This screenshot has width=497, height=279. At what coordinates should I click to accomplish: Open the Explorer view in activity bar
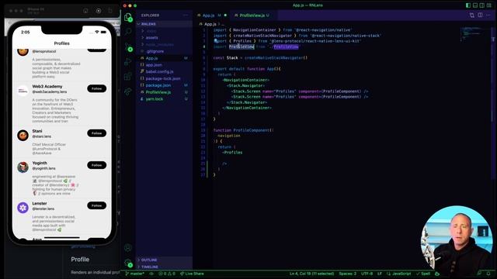[128, 17]
